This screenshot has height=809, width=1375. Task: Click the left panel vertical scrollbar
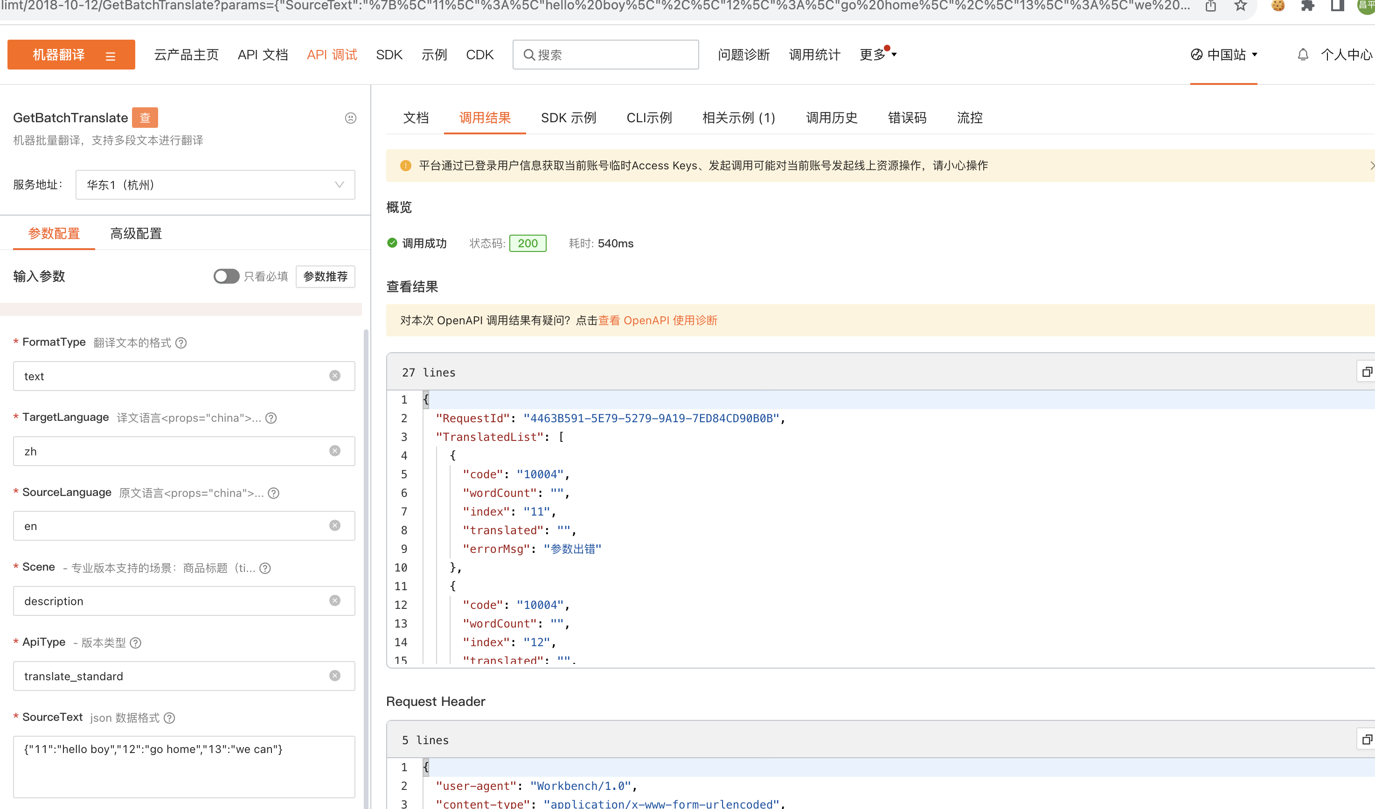(x=366, y=568)
